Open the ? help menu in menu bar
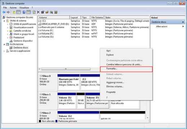This screenshot has height=129, width=187. click(x=32, y=8)
